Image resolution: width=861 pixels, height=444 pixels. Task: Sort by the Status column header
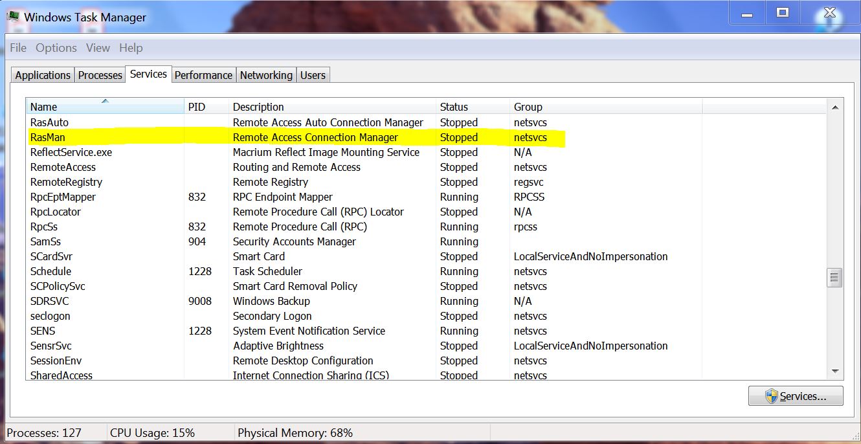(x=473, y=107)
